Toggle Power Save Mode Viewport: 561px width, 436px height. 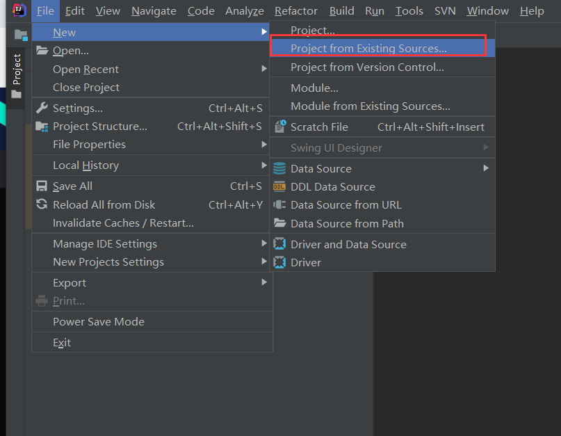99,322
